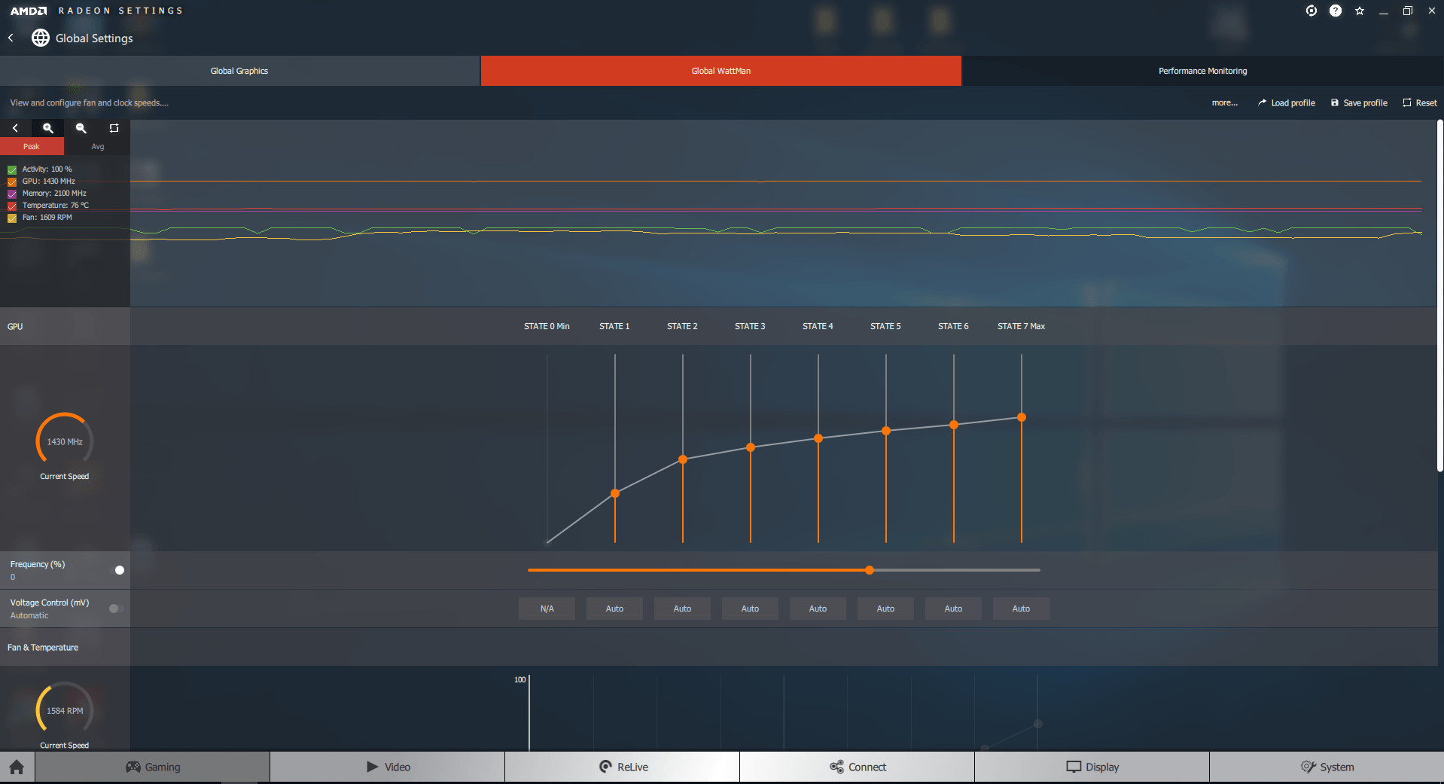Viewport: 1444px width, 784px height.
Task: Click the favorites star icon
Action: click(1360, 11)
